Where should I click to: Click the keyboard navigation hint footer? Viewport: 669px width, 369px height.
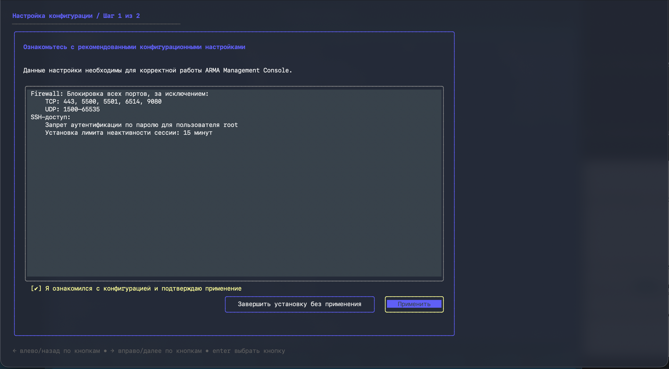tap(149, 351)
